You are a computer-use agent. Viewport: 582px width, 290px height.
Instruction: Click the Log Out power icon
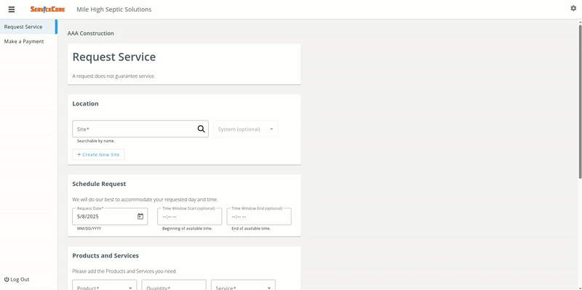pos(7,279)
